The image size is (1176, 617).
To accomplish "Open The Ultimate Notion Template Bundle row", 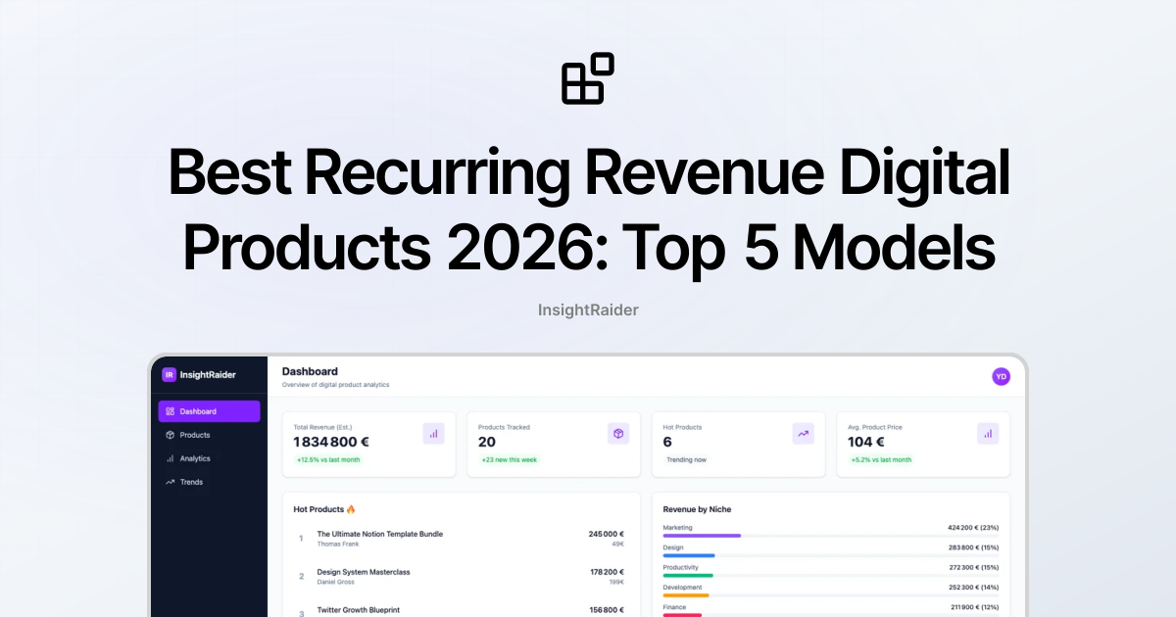I will 461,539.
